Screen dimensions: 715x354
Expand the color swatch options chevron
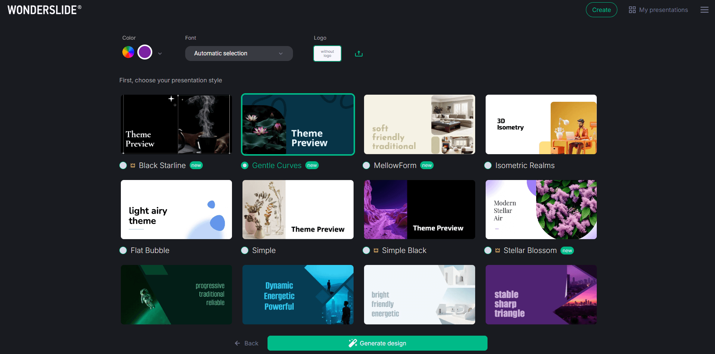(x=160, y=54)
